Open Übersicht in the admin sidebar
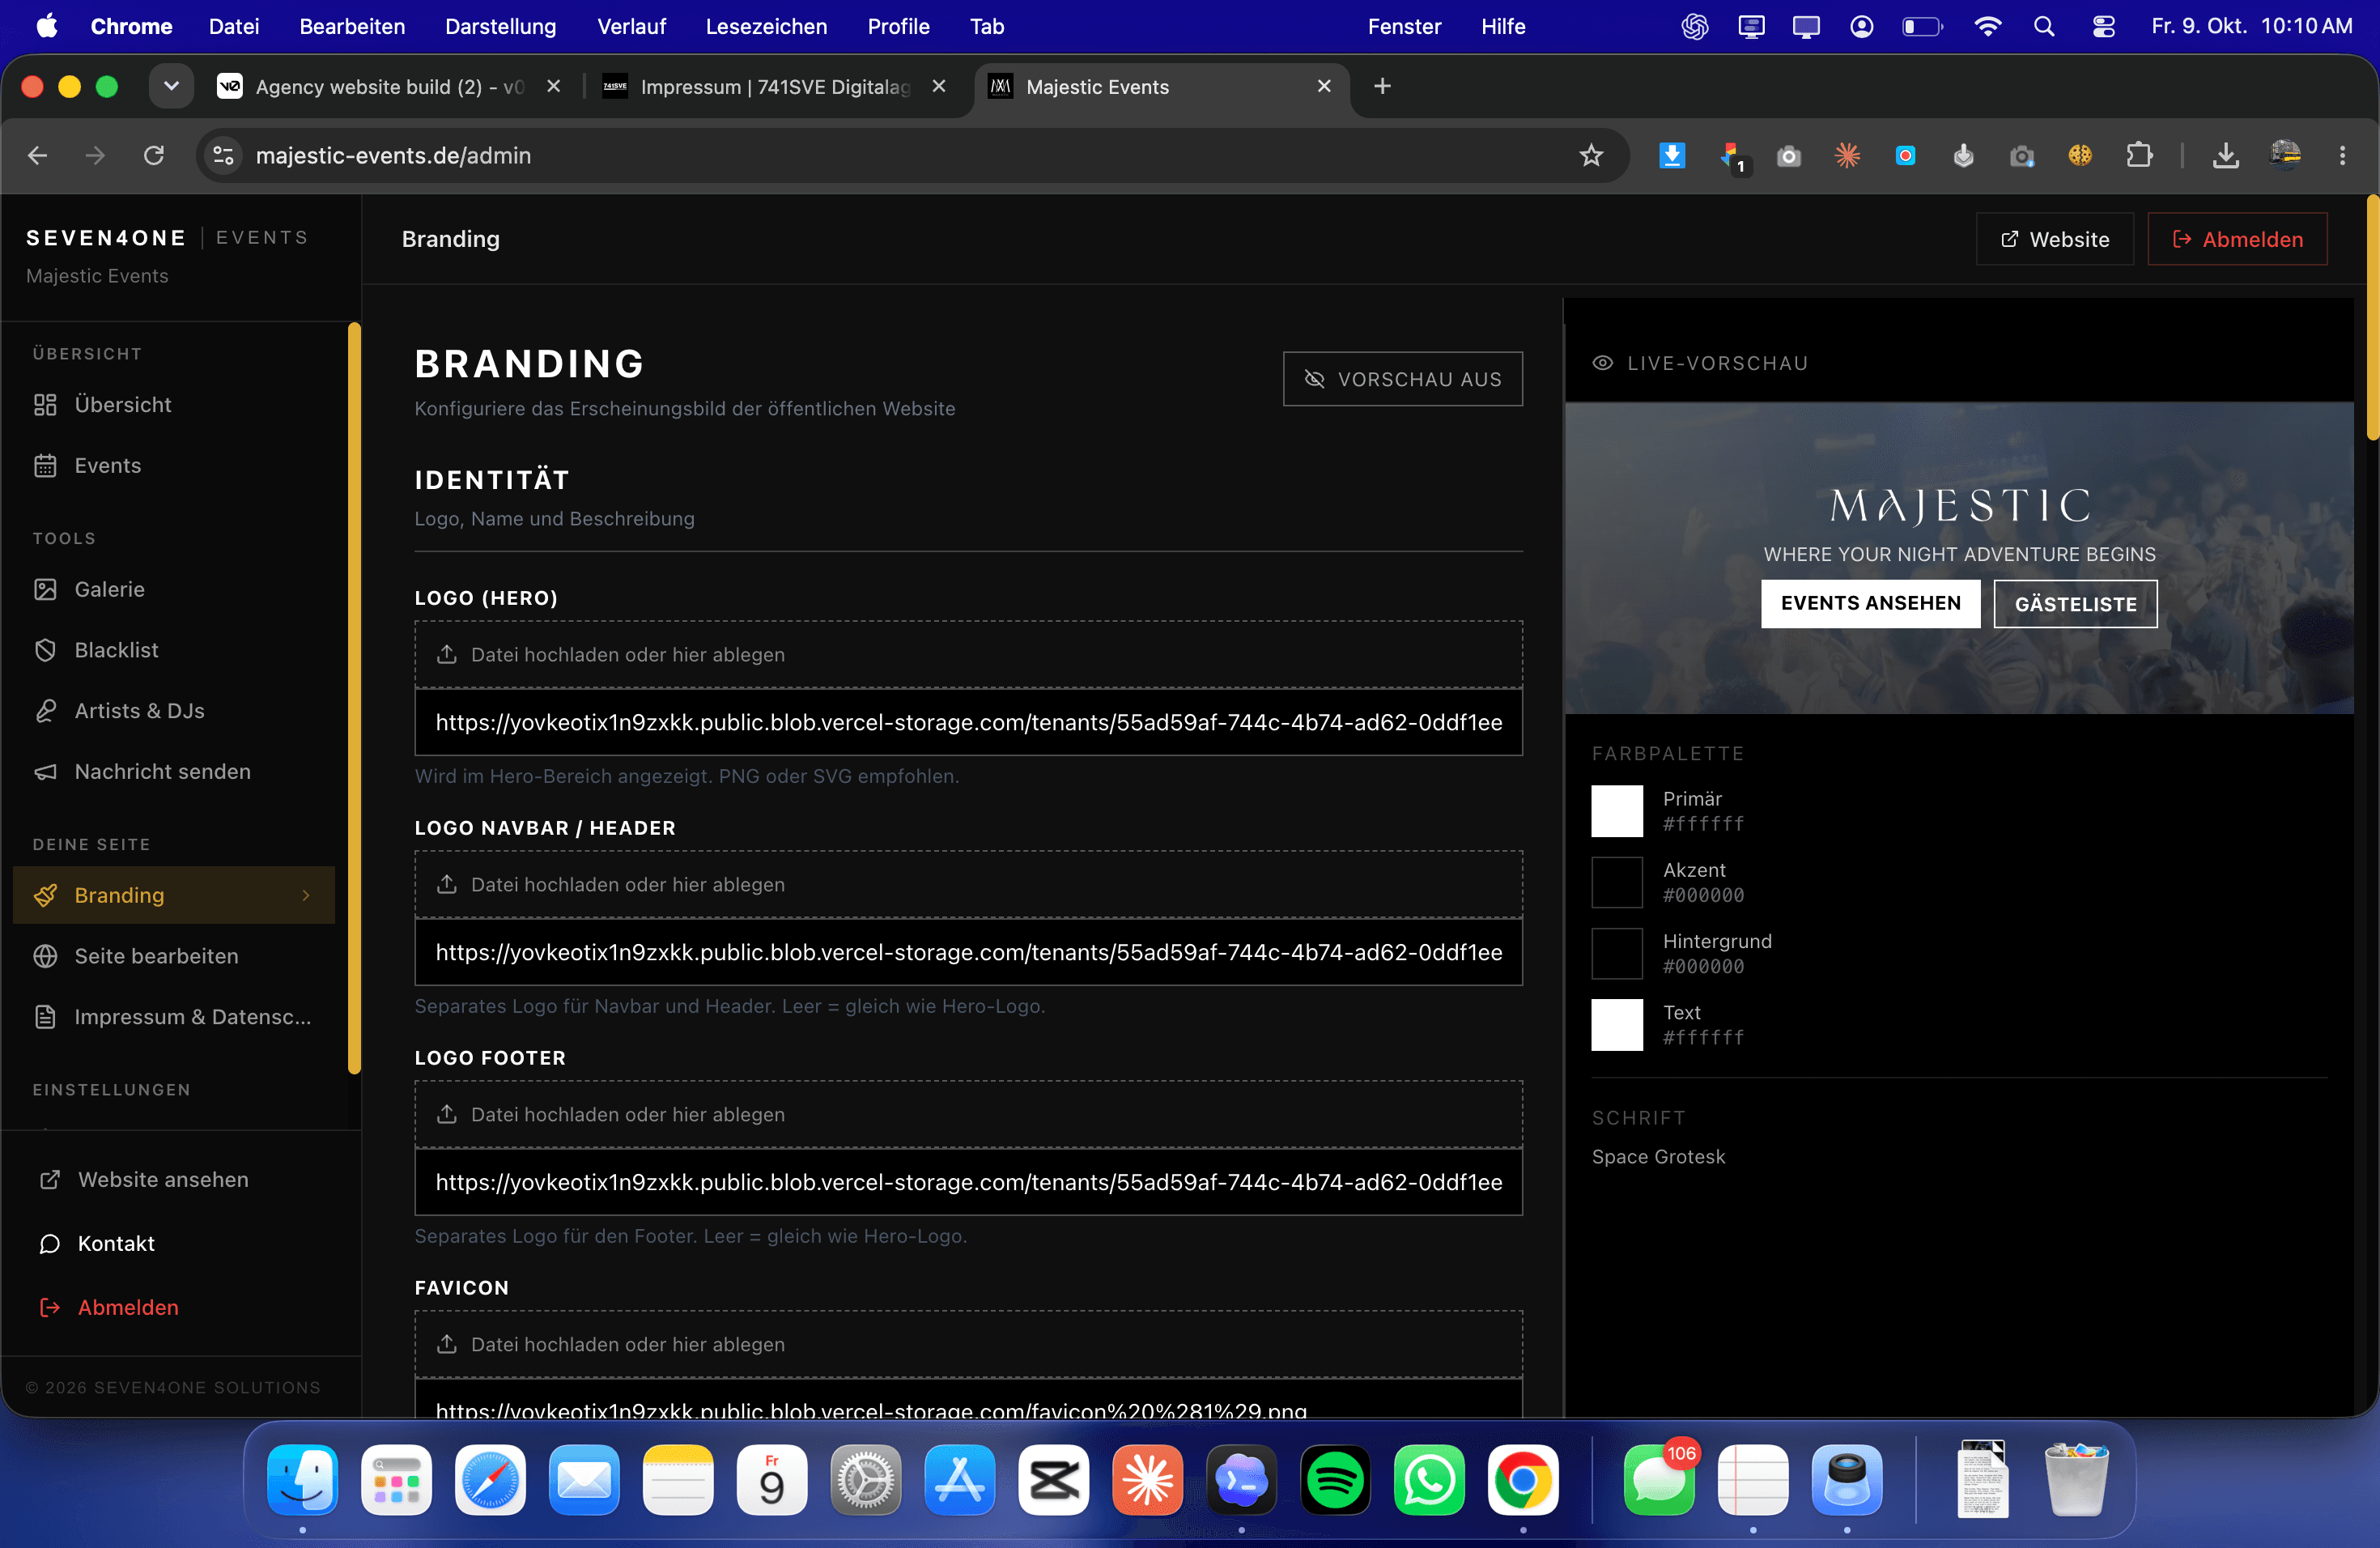The image size is (2380, 1548). [x=174, y=405]
